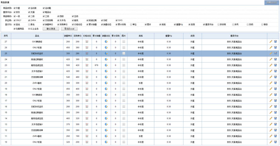Viewport: 280px width, 146px height.
Task: Click delete trash icon for row 21
Action: tap(275, 77)
